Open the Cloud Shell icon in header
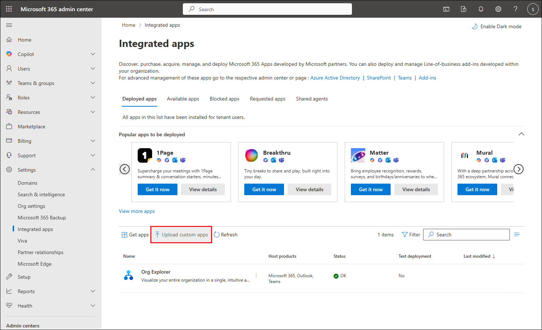Image resolution: width=542 pixels, height=330 pixels. tap(446, 9)
